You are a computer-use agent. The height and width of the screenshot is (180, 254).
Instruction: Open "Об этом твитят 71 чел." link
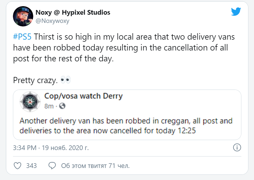95,166
